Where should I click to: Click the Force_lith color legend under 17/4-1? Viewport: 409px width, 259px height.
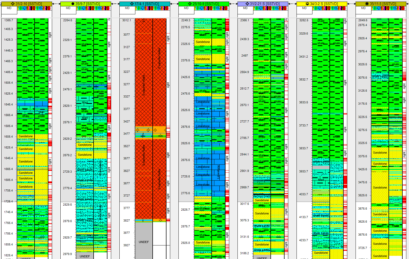pyautogui.click(x=144, y=8)
